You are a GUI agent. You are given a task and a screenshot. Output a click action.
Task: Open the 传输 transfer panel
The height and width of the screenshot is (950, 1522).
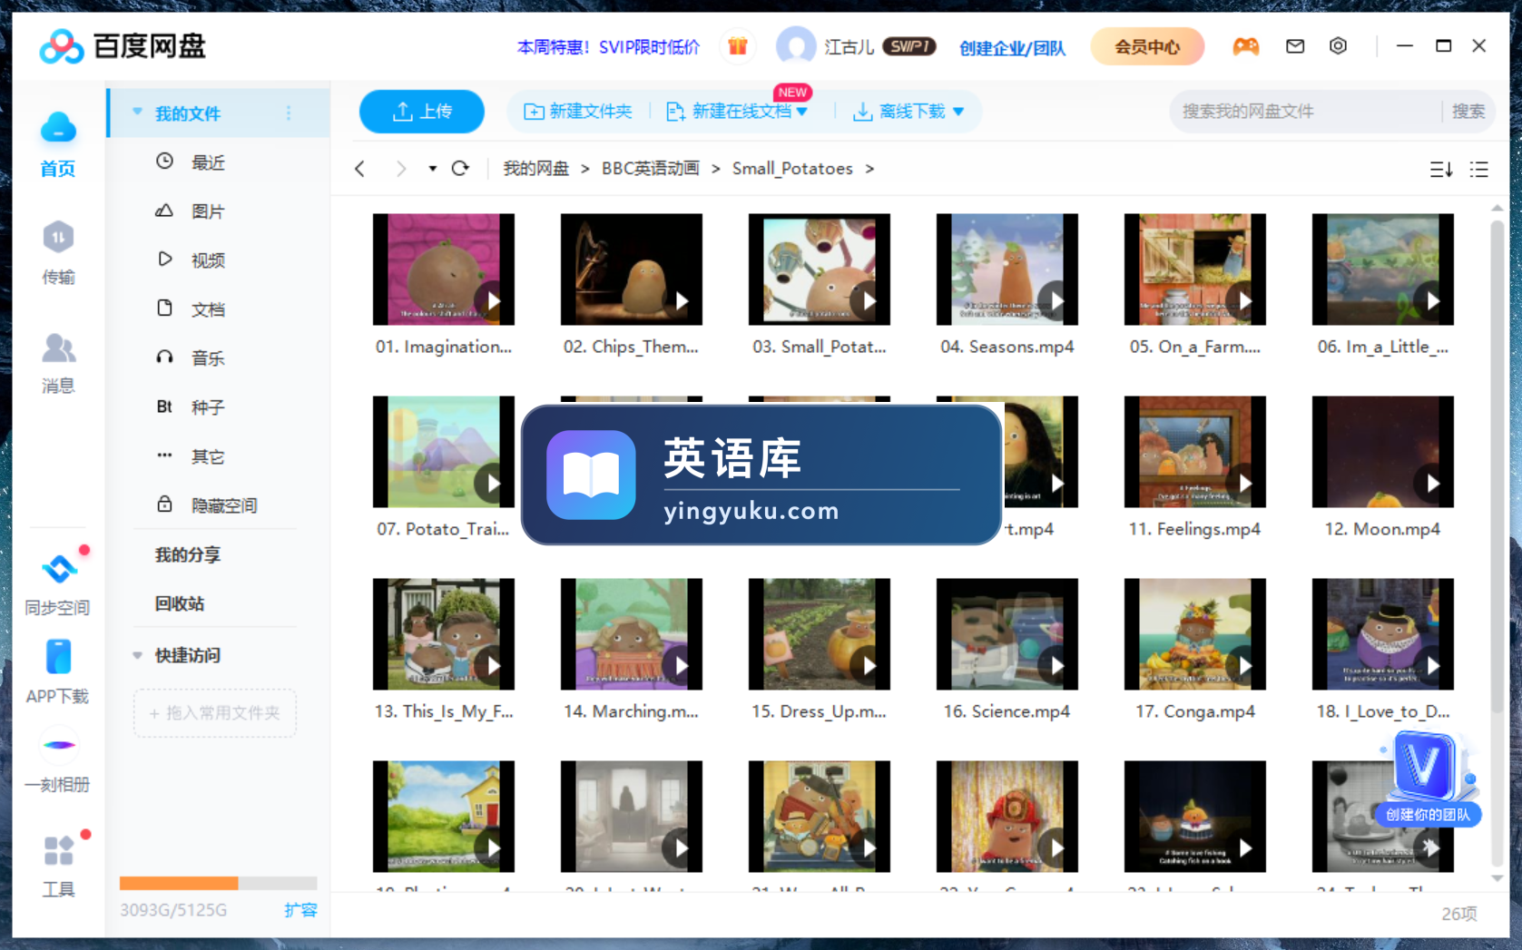(58, 238)
